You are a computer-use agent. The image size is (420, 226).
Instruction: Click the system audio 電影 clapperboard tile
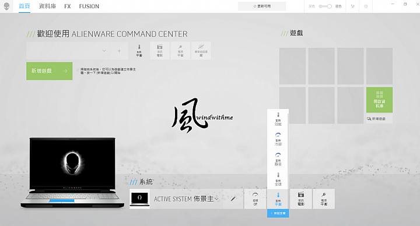pos(301,199)
